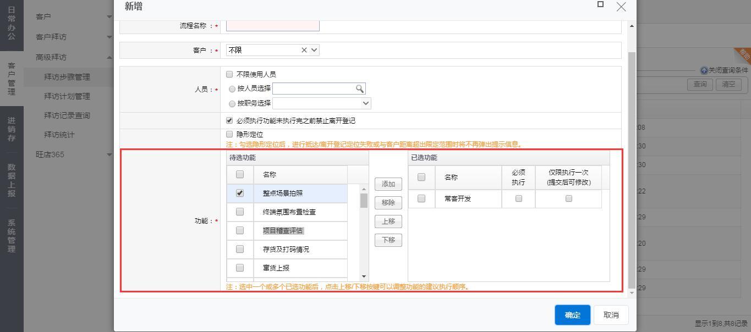Check the 不限使用人员 checkbox
Image resolution: width=751 pixels, height=332 pixels.
click(x=230, y=74)
